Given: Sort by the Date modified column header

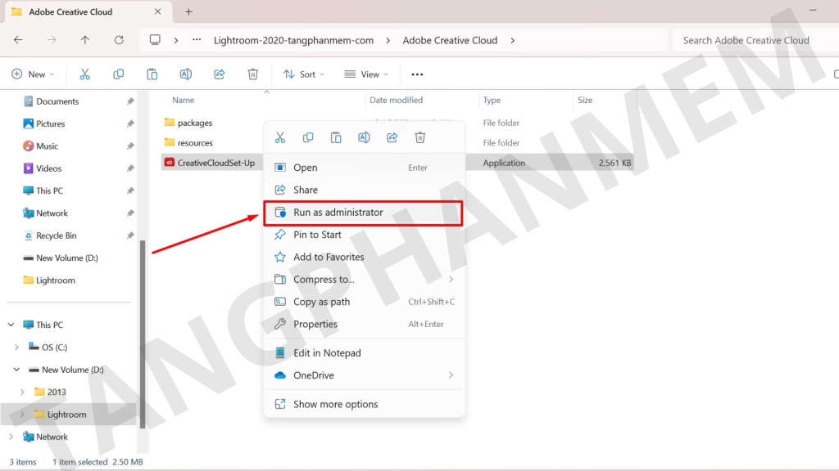Looking at the screenshot, I should click(x=396, y=100).
